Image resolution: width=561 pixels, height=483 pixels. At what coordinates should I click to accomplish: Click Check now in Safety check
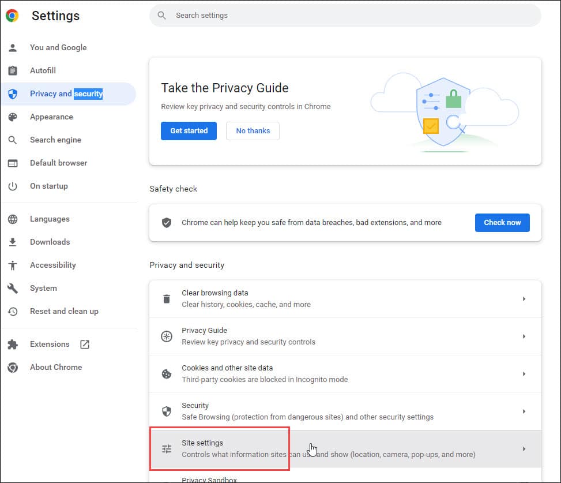tap(502, 223)
